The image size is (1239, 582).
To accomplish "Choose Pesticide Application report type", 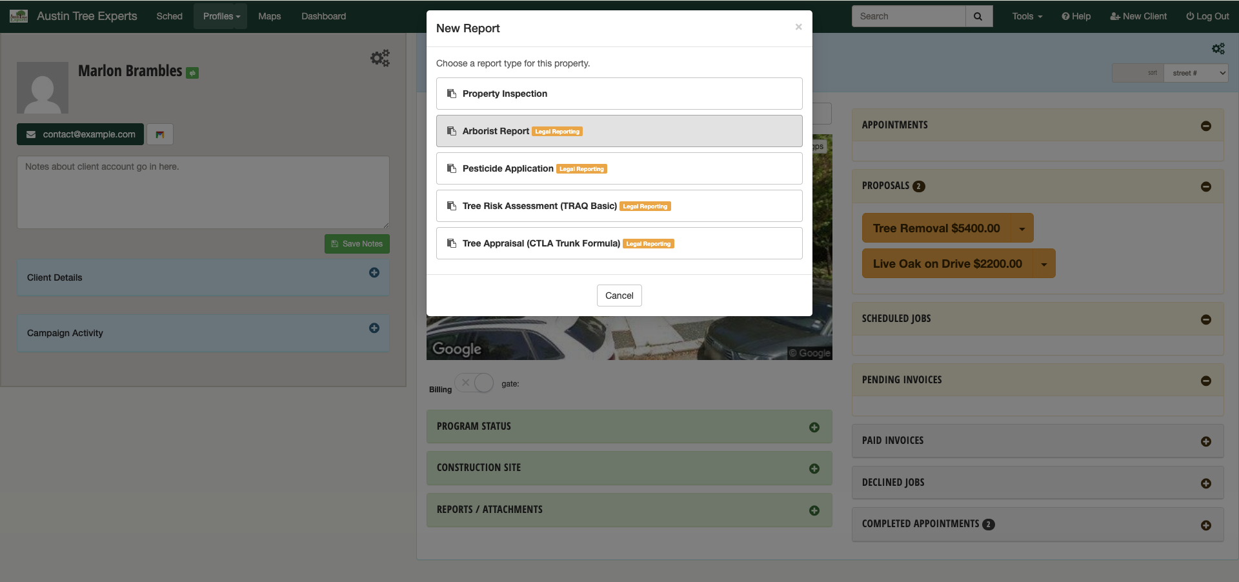I will (619, 168).
